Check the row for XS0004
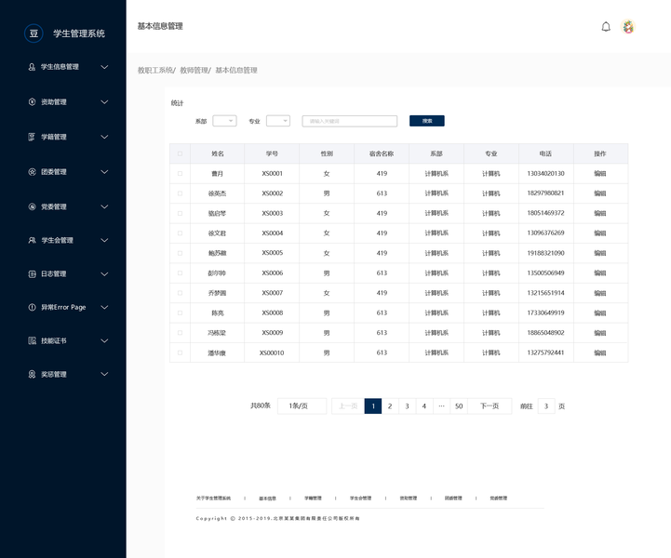The image size is (671, 558). pos(180,233)
